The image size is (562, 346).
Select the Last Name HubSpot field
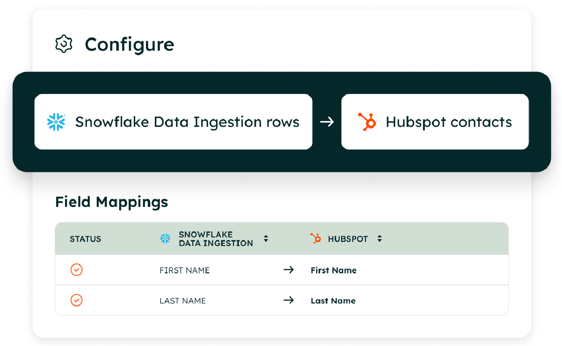[333, 301]
